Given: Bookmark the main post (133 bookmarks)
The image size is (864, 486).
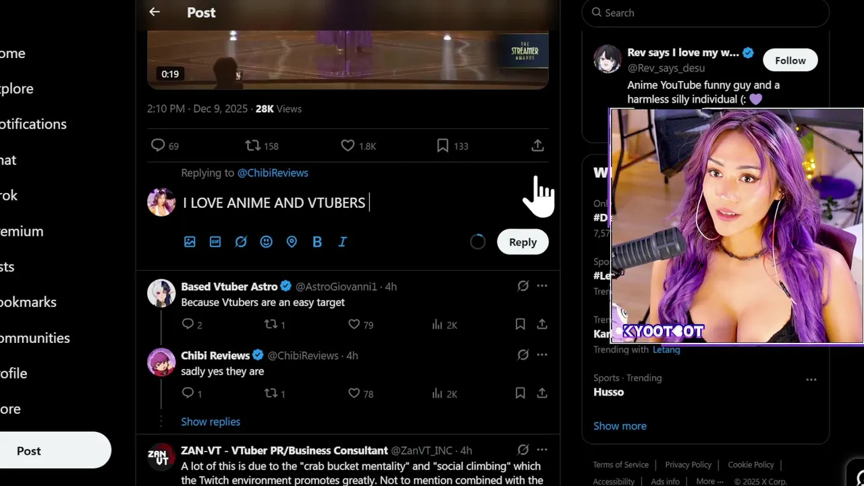Looking at the screenshot, I should [x=452, y=146].
